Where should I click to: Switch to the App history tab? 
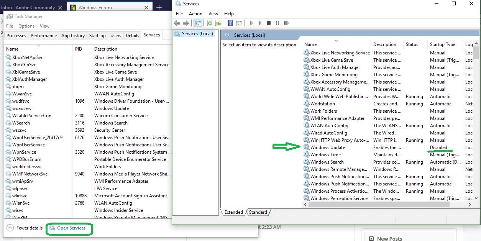(73, 36)
